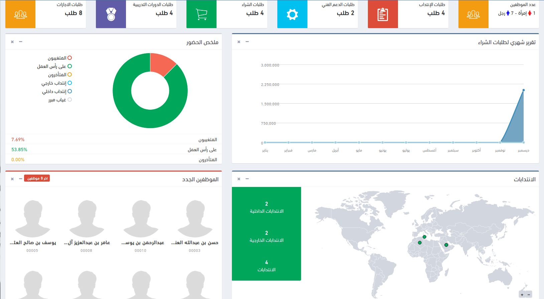The width and height of the screenshot is (544, 299).
Task: Open the red delegation requests clipboard icon
Action: [x=383, y=14]
